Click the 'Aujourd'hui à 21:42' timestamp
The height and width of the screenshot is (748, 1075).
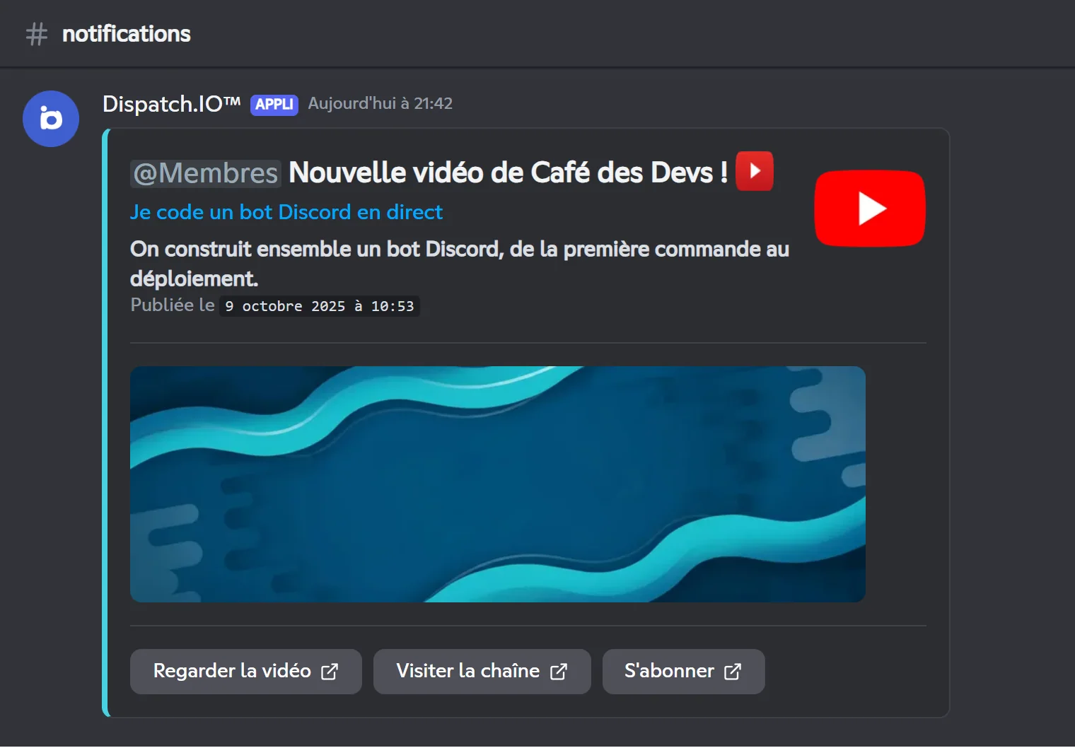[x=380, y=104]
